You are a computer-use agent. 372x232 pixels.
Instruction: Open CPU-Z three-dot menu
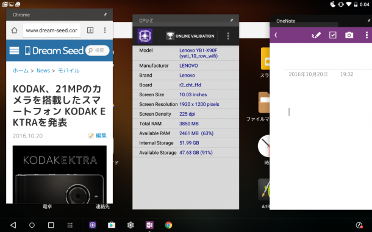228,36
